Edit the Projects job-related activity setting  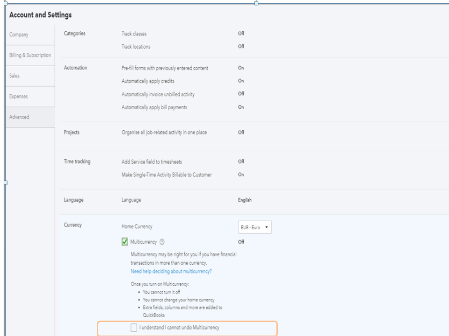164,133
